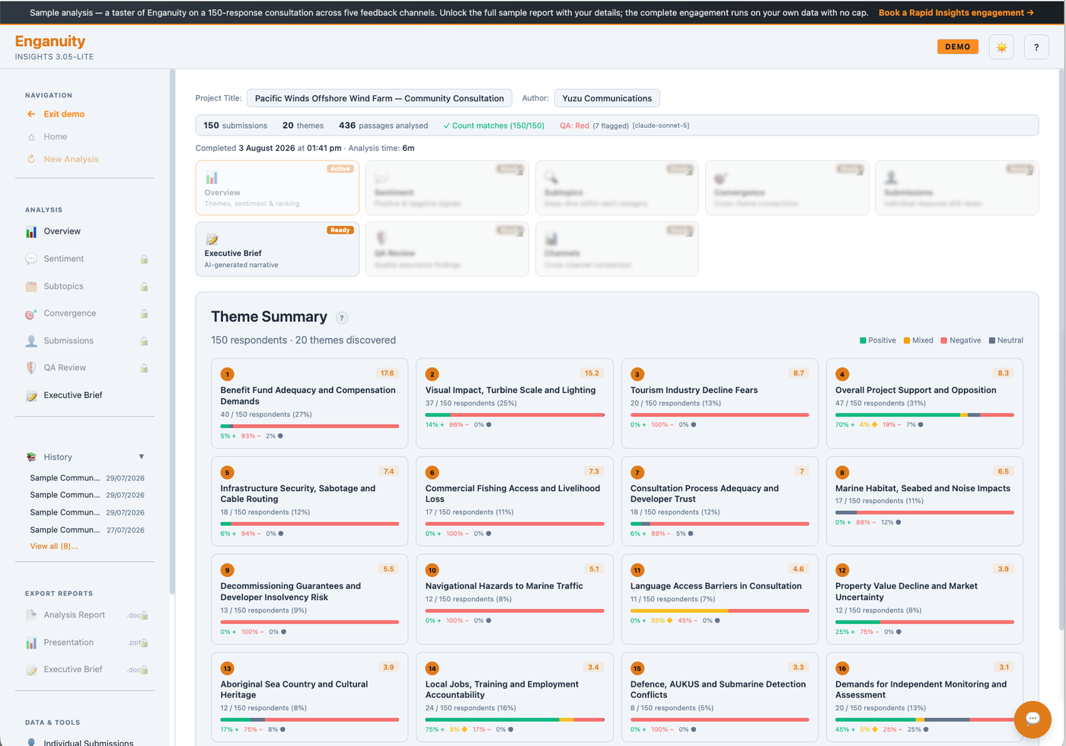1066x746 pixels.
Task: Click the Enganuity logo
Action: (50, 41)
